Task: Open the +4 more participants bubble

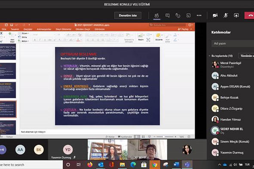Action: tap(2, 150)
